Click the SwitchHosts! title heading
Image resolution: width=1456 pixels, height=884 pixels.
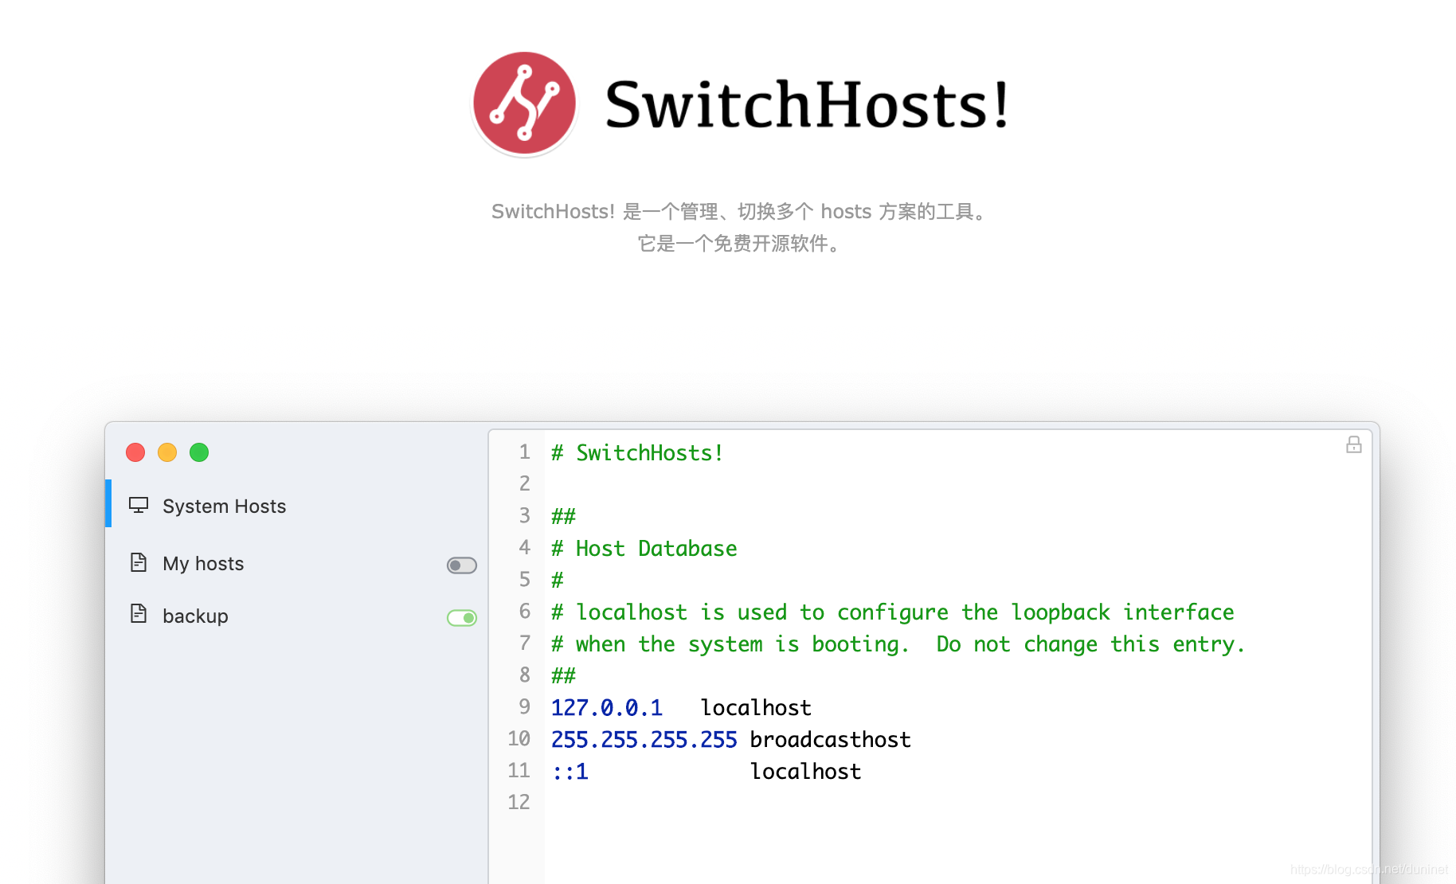(x=808, y=104)
